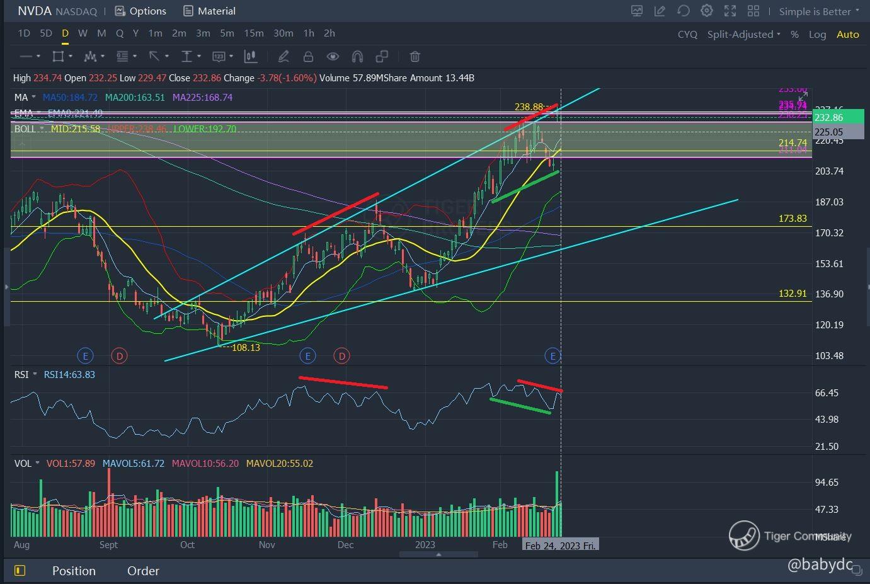The height and width of the screenshot is (584, 870).
Task: Open the line tool dropdown arrow
Action: (38, 57)
